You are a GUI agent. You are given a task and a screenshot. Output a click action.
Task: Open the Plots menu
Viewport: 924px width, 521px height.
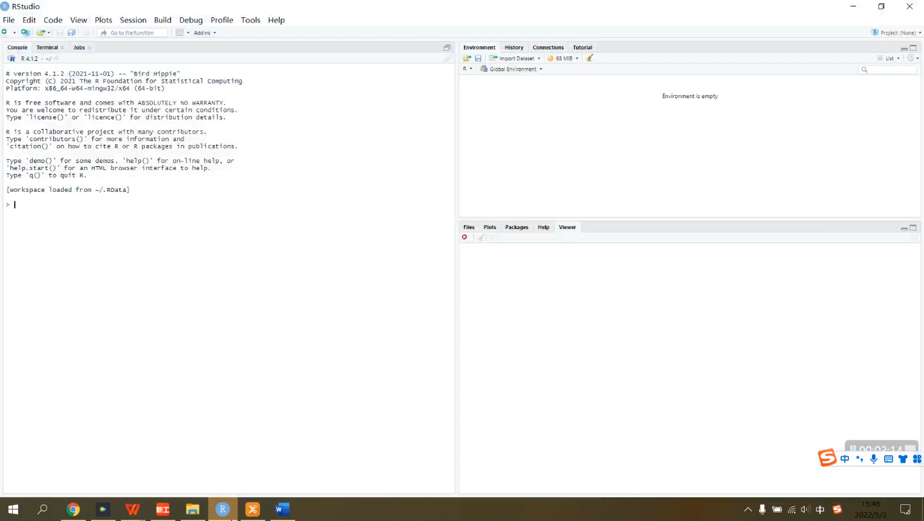(103, 20)
